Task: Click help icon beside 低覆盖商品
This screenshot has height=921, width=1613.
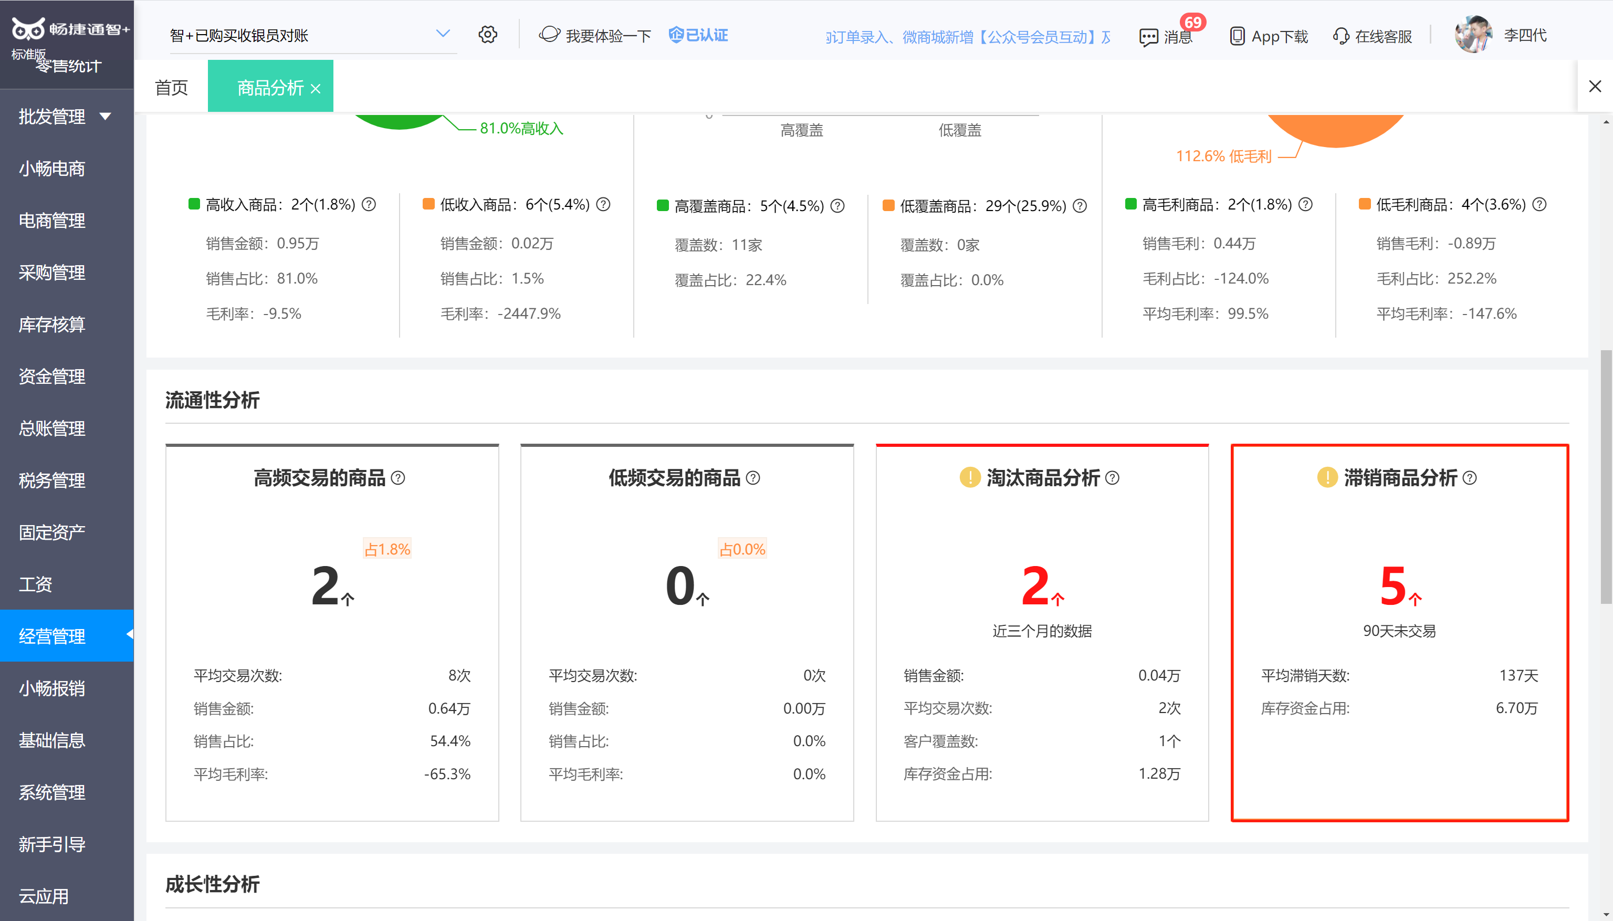Action: (x=1081, y=206)
